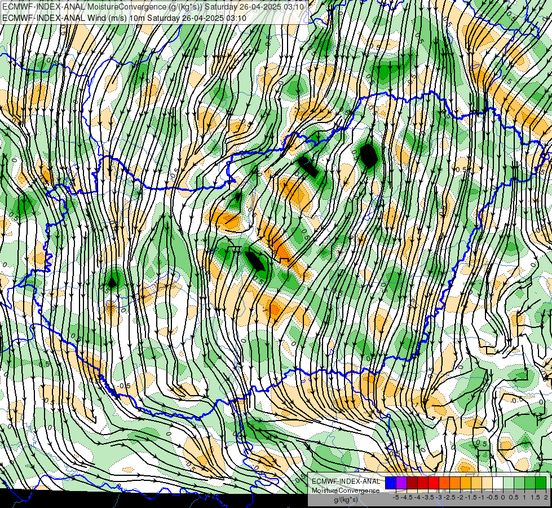Viewport: 552px width, 508px height.
Task: Click the cream swatch left of white
Action: (x=487, y=483)
